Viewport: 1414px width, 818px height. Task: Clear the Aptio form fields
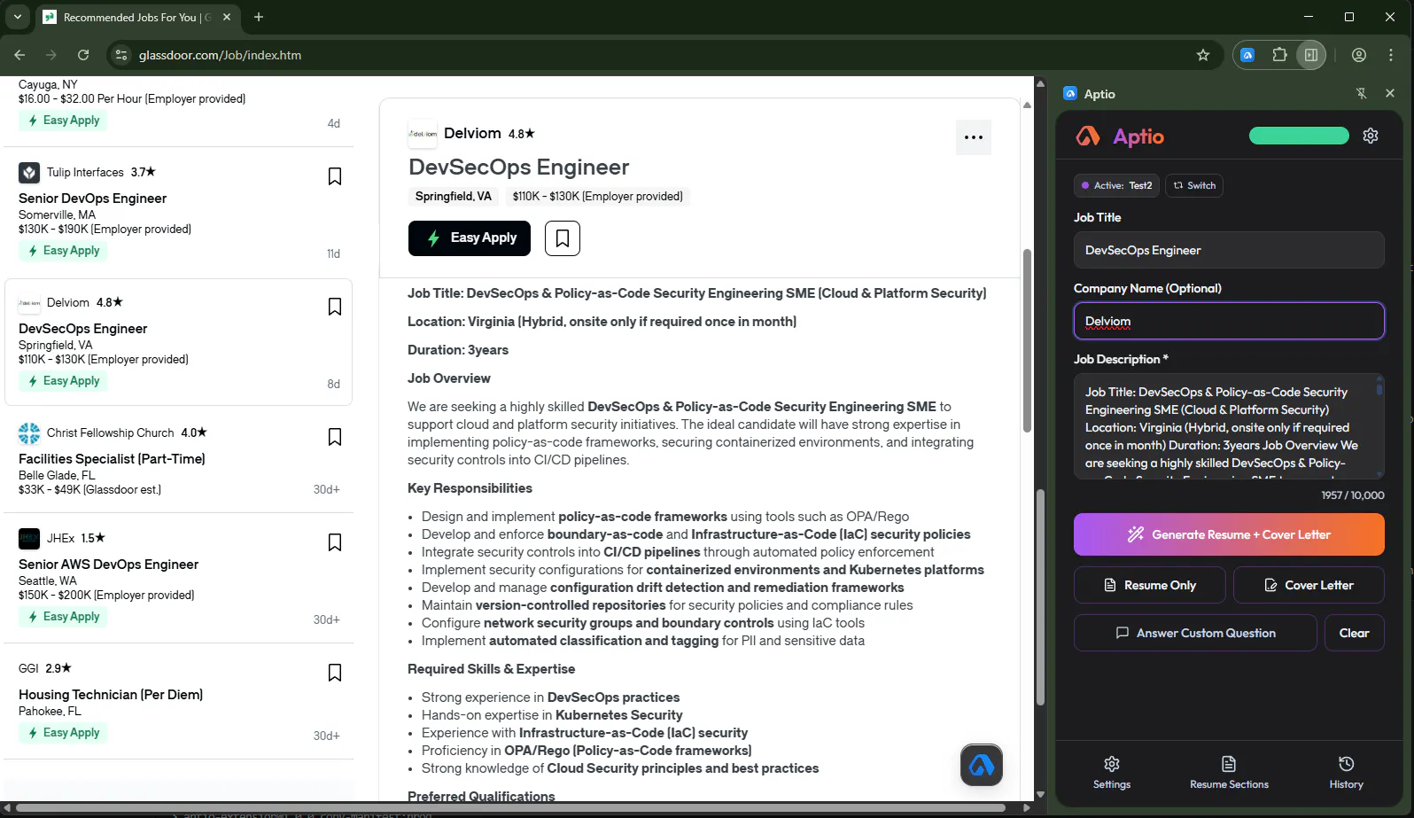(1355, 633)
